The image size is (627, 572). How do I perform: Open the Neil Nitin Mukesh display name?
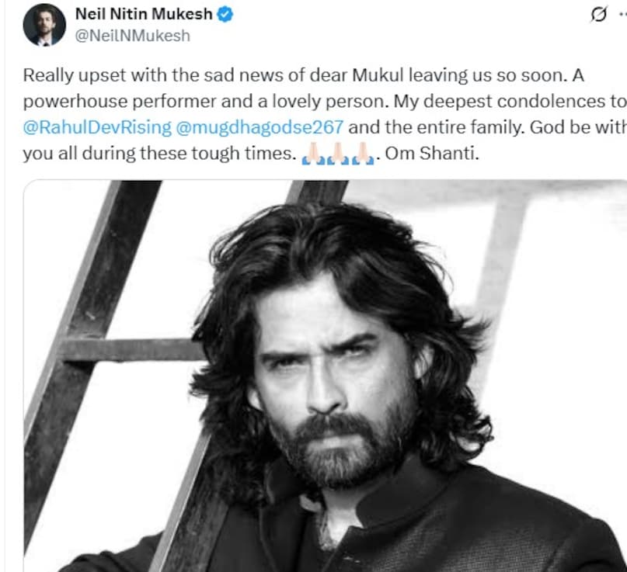coord(144,14)
